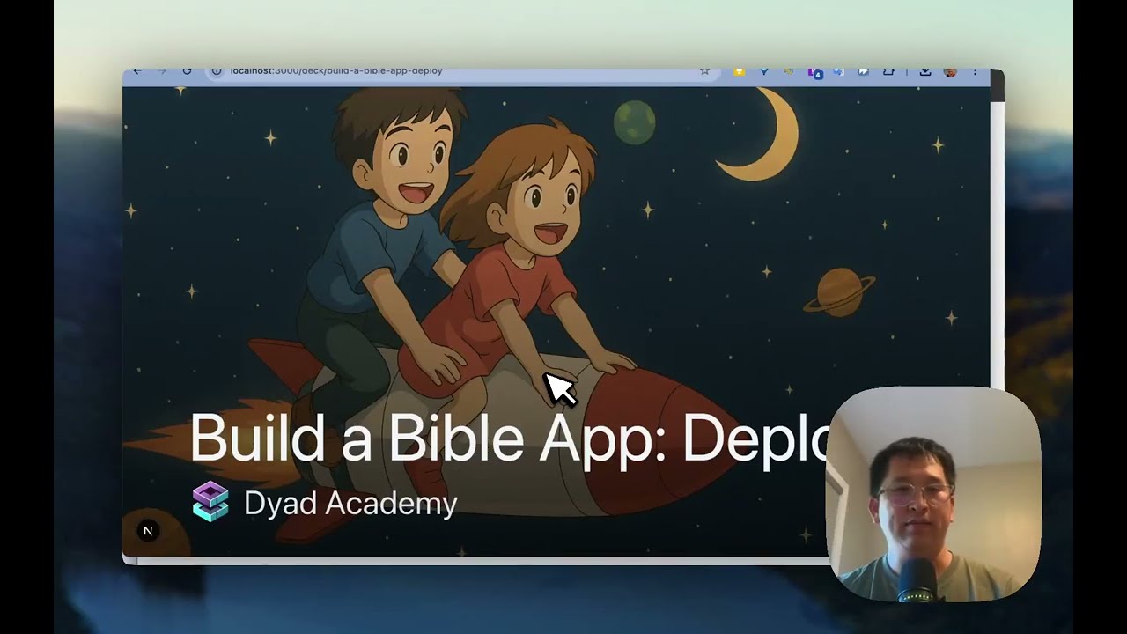Click the Next.js N dev indicator badge
1127x634 pixels.
[148, 530]
